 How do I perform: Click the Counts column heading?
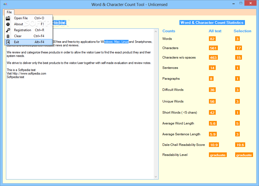click(x=169, y=31)
